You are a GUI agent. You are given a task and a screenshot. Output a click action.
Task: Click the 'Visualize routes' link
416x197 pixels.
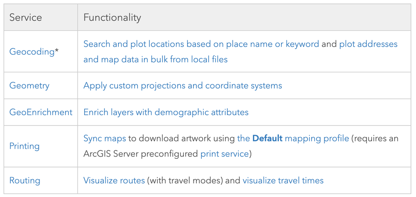tap(114, 180)
